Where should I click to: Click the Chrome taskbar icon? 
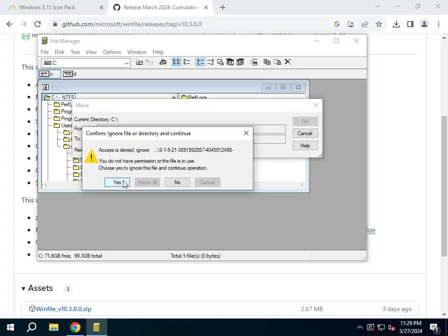point(75,327)
